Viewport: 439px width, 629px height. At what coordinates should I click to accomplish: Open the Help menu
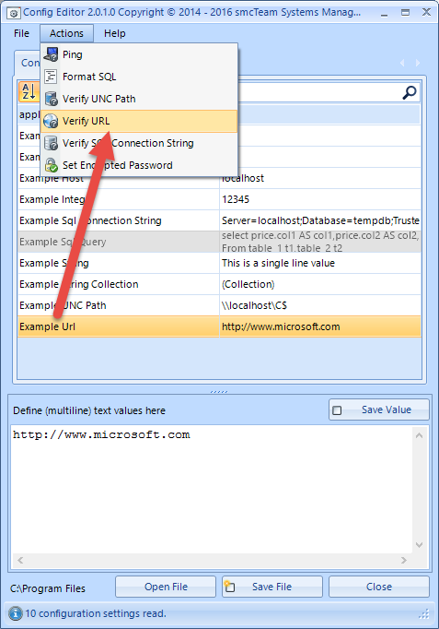114,33
